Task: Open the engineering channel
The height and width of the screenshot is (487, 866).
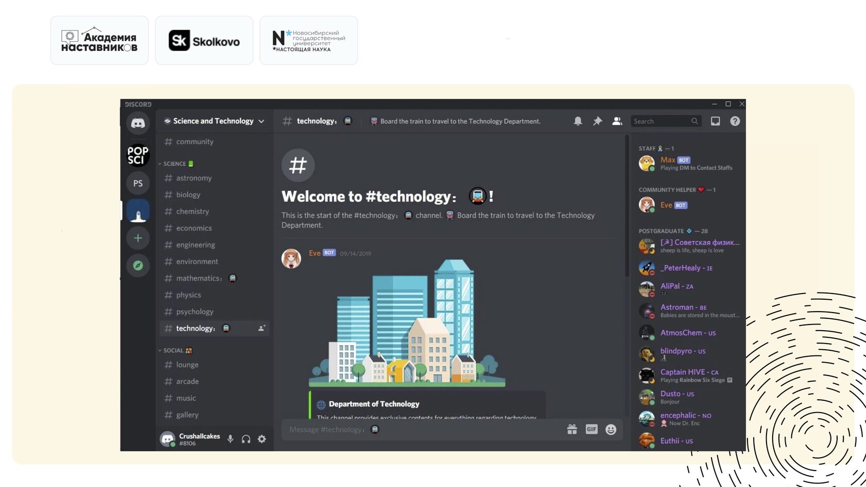Action: point(213,245)
